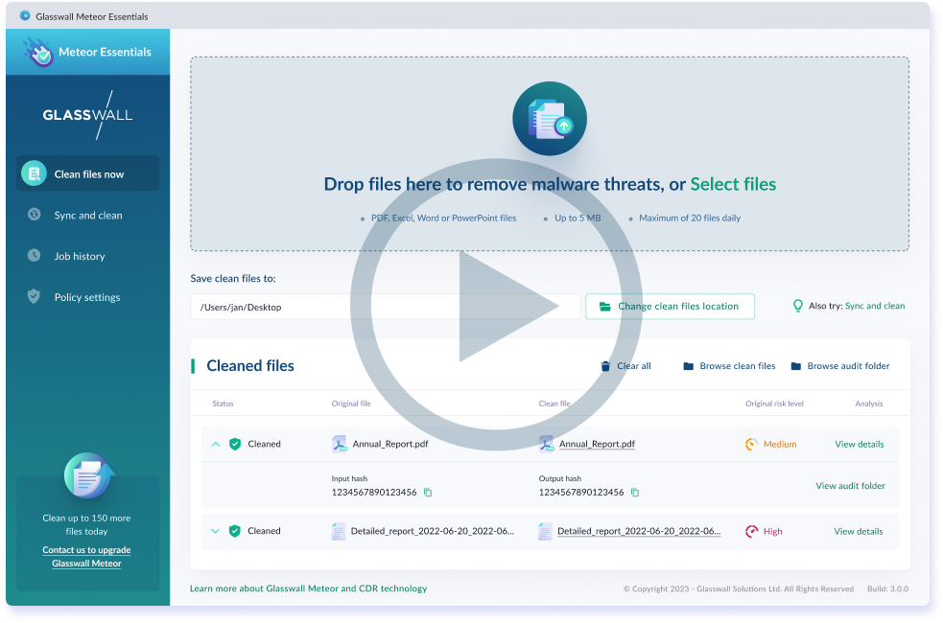943x623 pixels.
Task: Click the High risk level label
Action: tap(773, 531)
